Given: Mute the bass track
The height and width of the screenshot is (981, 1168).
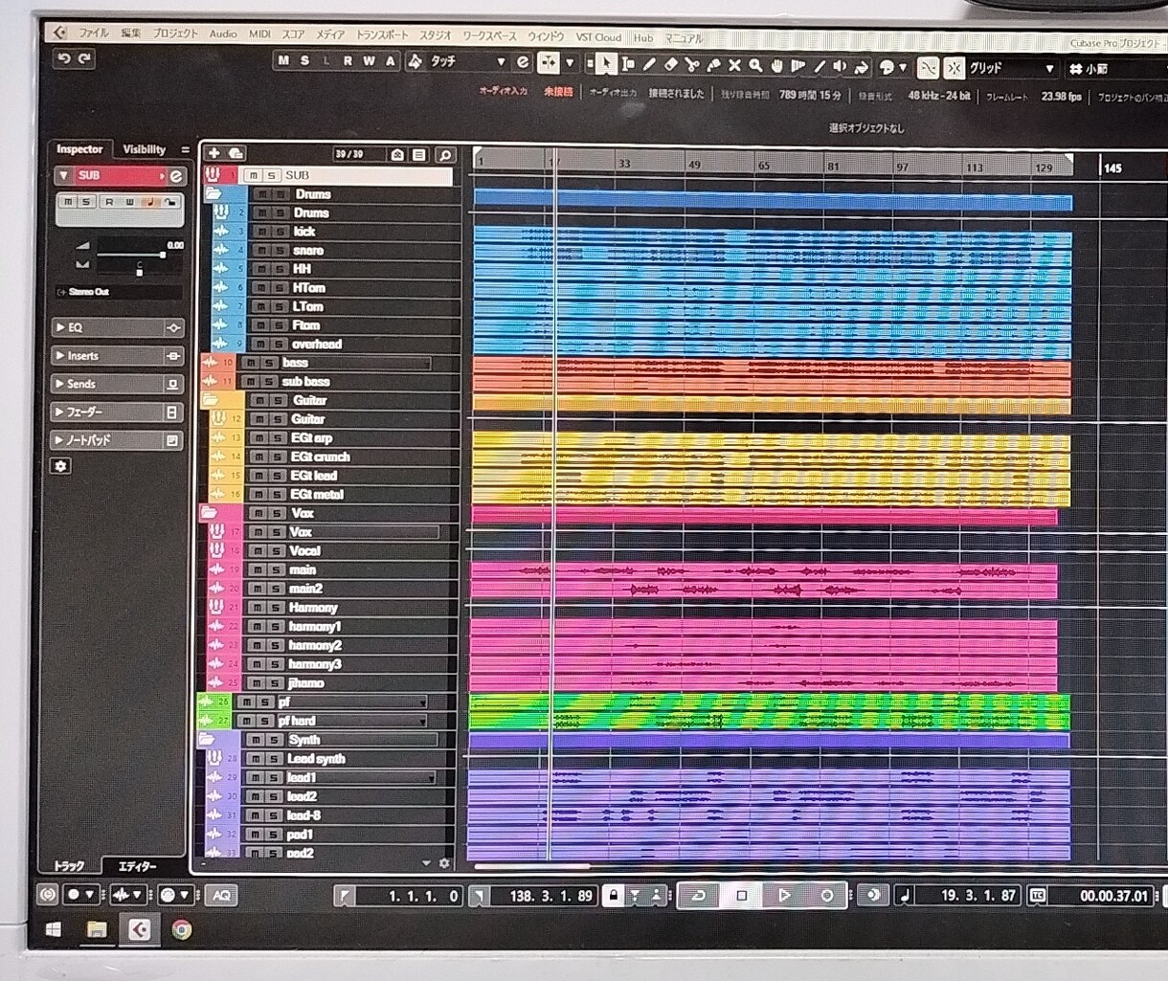Looking at the screenshot, I should [249, 363].
